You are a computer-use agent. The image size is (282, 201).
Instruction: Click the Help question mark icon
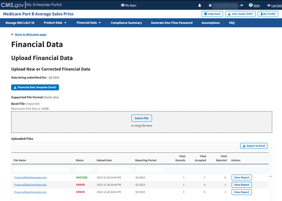pyautogui.click(x=251, y=5)
